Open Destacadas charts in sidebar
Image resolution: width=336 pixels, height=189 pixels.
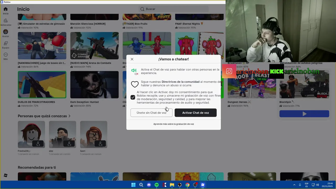[x=6, y=22]
